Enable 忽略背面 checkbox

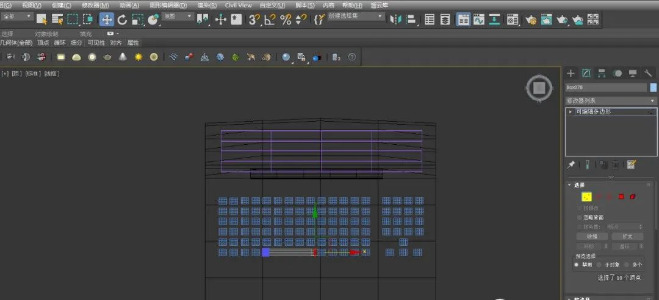coord(580,217)
